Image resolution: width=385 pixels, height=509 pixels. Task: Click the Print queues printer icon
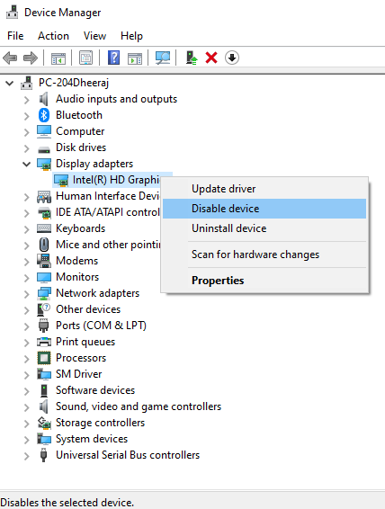coord(44,342)
